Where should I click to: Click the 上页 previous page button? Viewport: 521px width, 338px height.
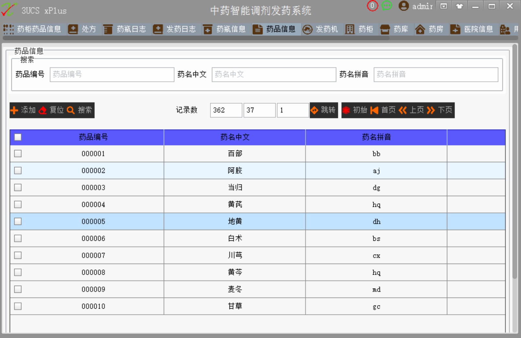(x=412, y=110)
